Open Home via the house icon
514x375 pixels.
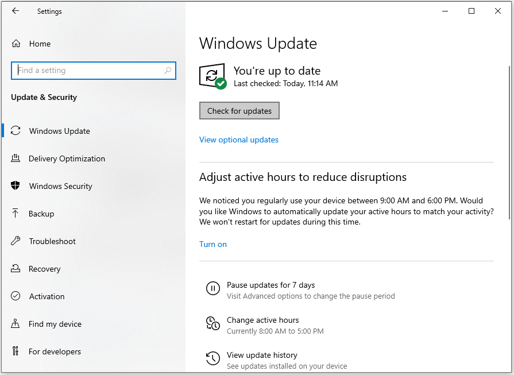(x=16, y=44)
